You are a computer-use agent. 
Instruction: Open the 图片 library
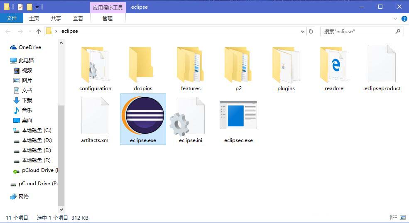(x=23, y=80)
